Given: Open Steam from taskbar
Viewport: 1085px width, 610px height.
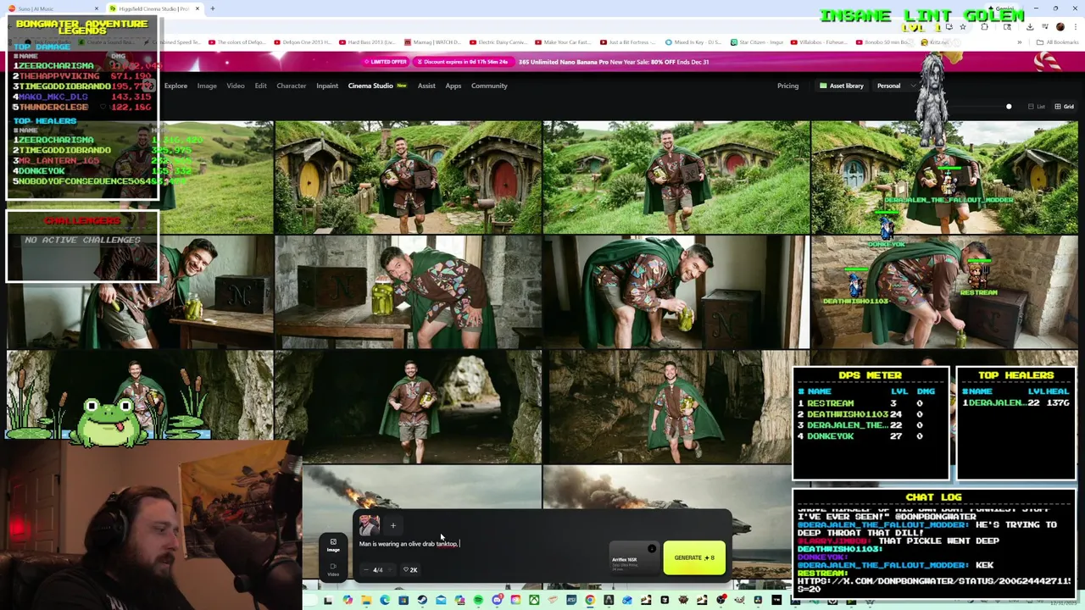Looking at the screenshot, I should pyautogui.click(x=422, y=600).
